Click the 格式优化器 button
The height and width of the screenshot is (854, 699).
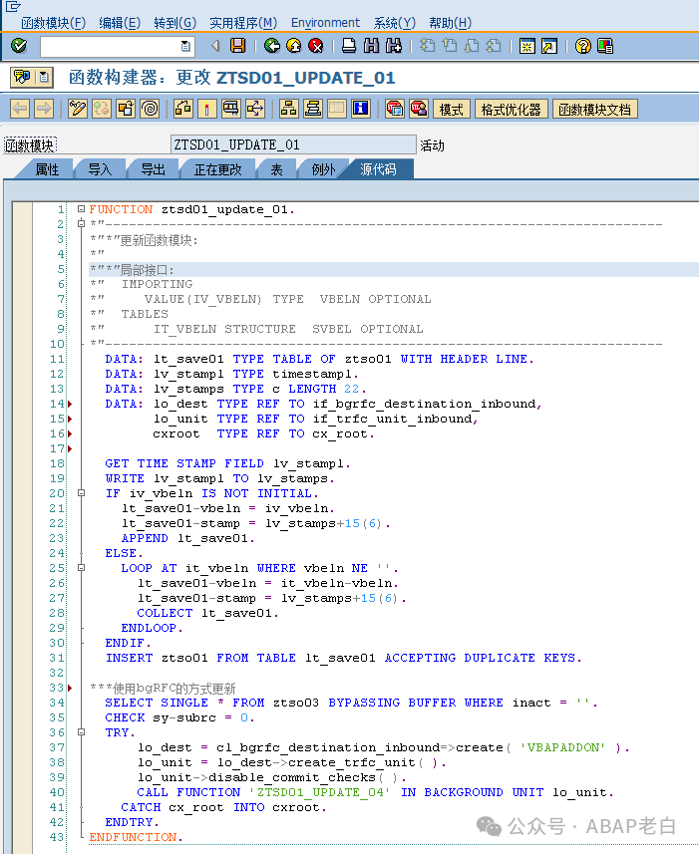(x=512, y=110)
